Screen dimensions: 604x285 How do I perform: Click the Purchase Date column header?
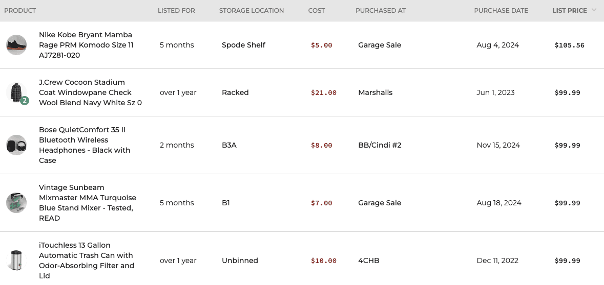(501, 10)
